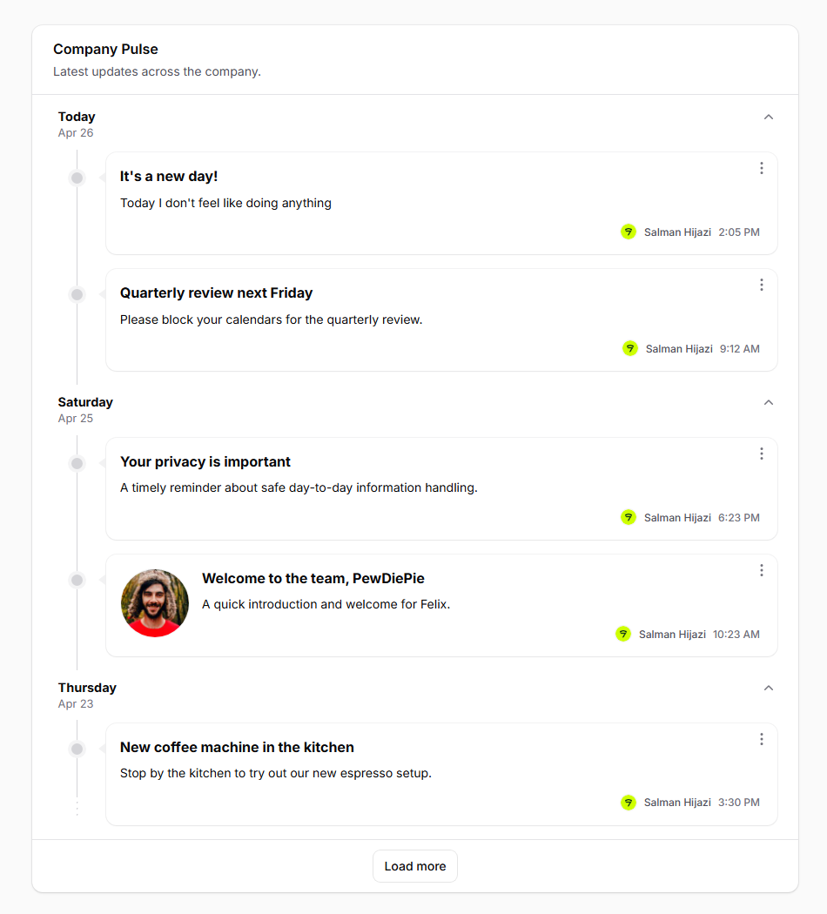Screen dimensions: 827x914
Task: Collapse the Saturday Apr 25 section
Action: click(x=769, y=402)
